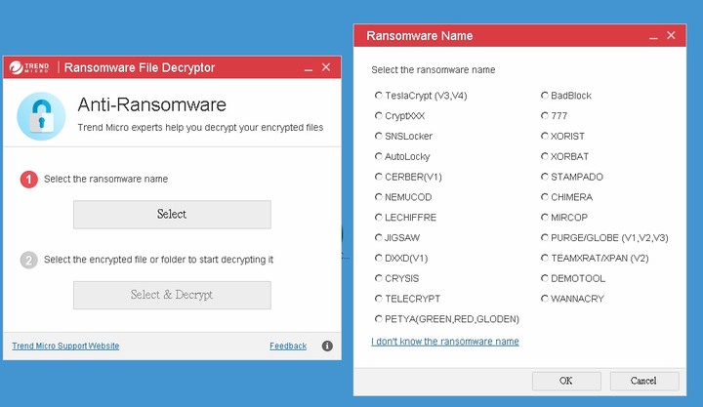The image size is (703, 407).
Task: Open the Feedback link
Action: pyautogui.click(x=288, y=346)
